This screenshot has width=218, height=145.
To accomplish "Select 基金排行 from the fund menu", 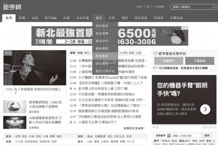I will pyautogui.click(x=102, y=41).
